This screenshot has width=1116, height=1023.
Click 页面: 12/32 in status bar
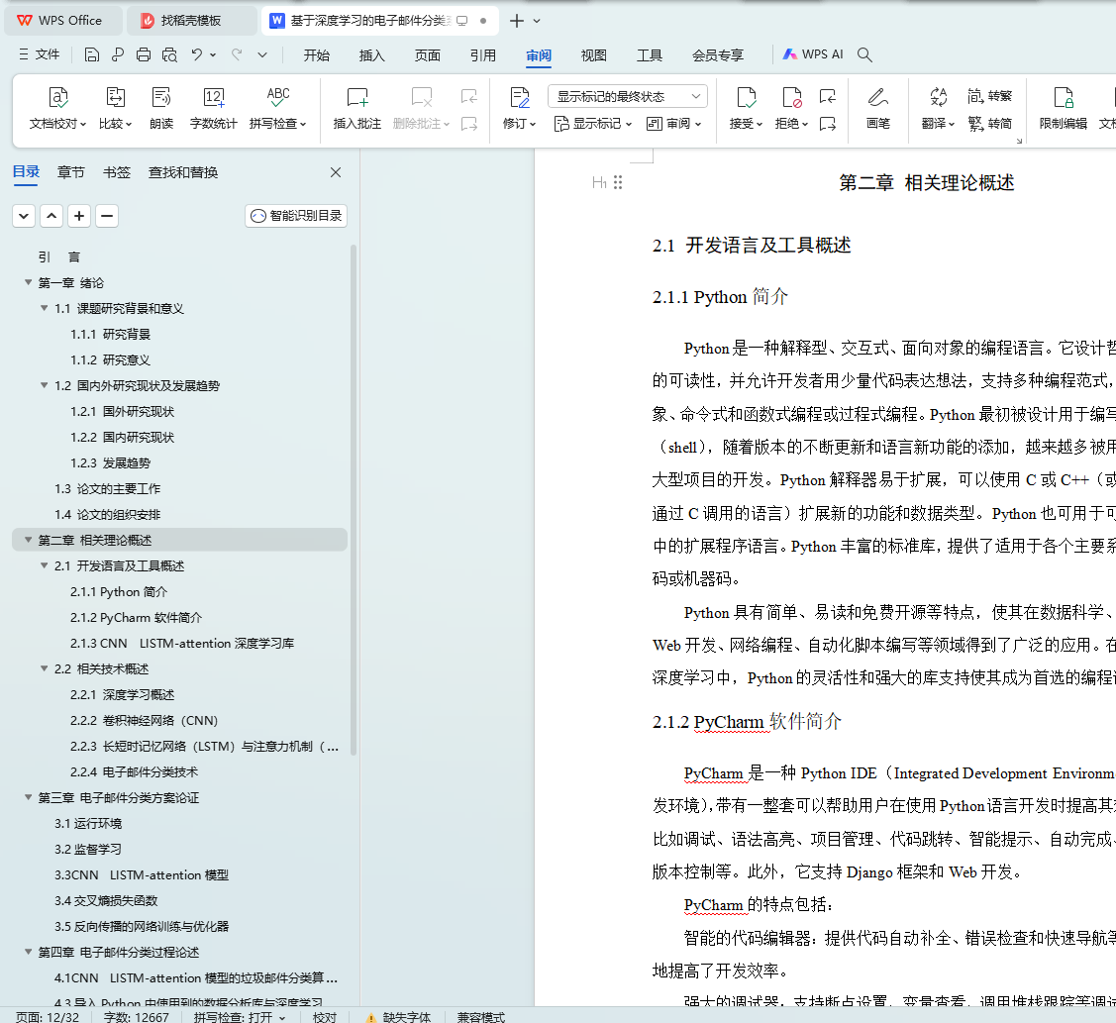(x=48, y=1017)
